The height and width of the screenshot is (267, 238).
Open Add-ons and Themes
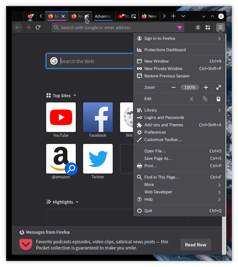179,125
